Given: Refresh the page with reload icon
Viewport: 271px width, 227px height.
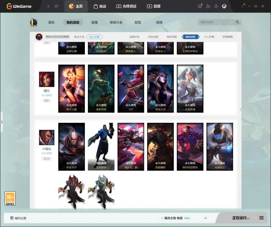Looking at the screenshot, I should [x=56, y=6].
